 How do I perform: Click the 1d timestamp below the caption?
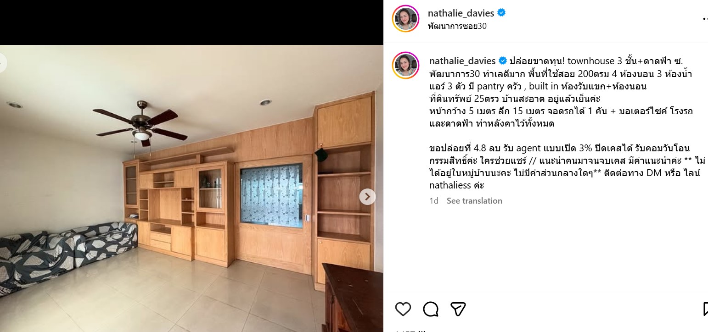[434, 201]
